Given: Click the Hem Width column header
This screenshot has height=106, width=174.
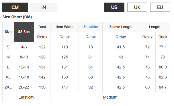Looking at the screenshot, I should 64,27.
